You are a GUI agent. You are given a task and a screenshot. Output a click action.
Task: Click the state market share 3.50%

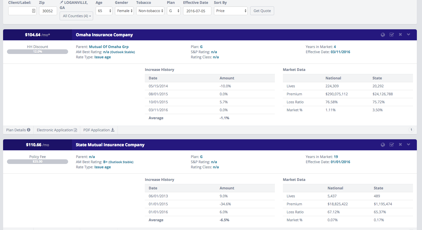point(378,110)
